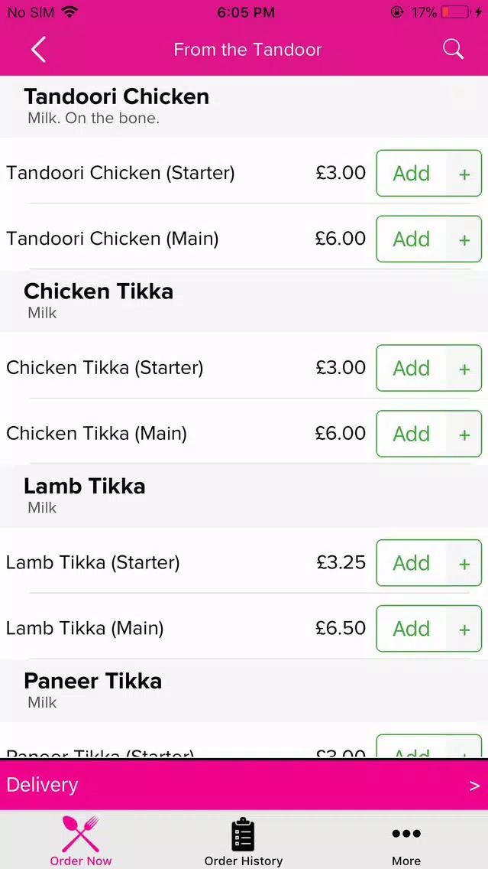Tap the Paneer Tikka section header
Screen dimensions: 488x869
244,691
